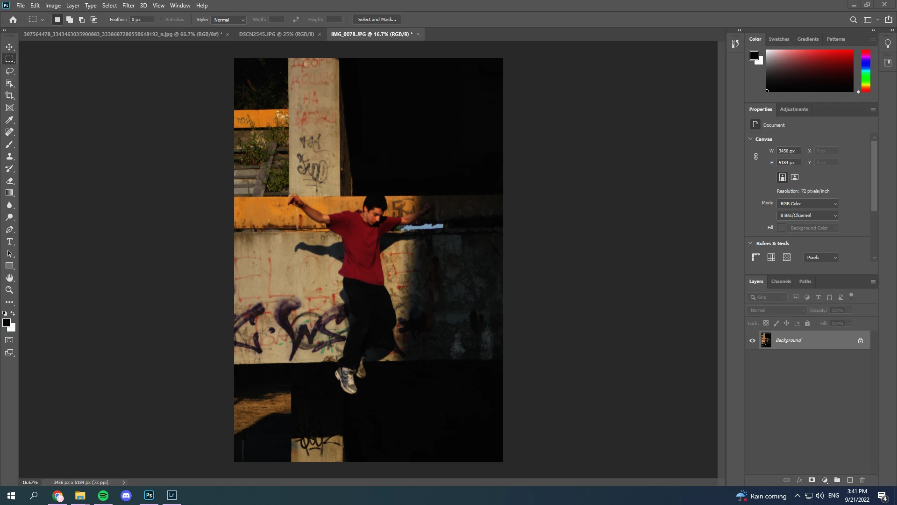Select the Eyedropper tool
Screen dimensions: 897x505
pos(9,120)
